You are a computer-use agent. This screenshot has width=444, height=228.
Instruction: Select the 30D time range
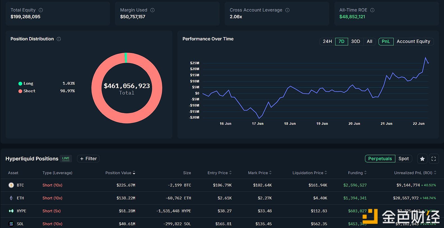tap(355, 42)
